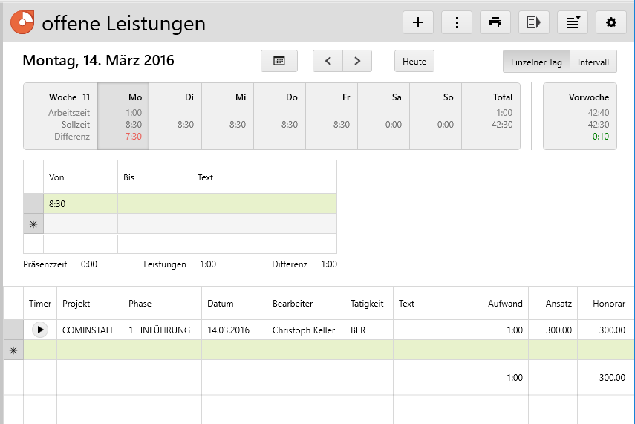Click the document export arrow icon
This screenshot has height=424, width=635.
(x=533, y=22)
